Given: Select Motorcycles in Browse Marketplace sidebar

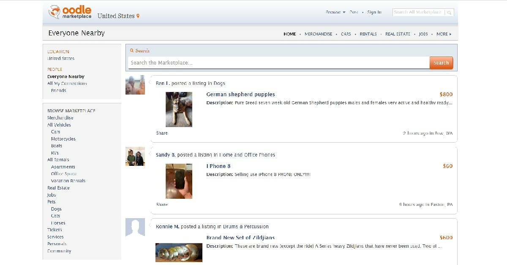Looking at the screenshot, I should 63,139.
